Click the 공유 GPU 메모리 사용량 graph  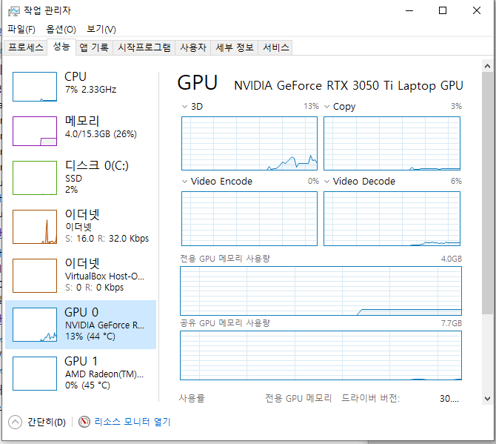coord(321,355)
